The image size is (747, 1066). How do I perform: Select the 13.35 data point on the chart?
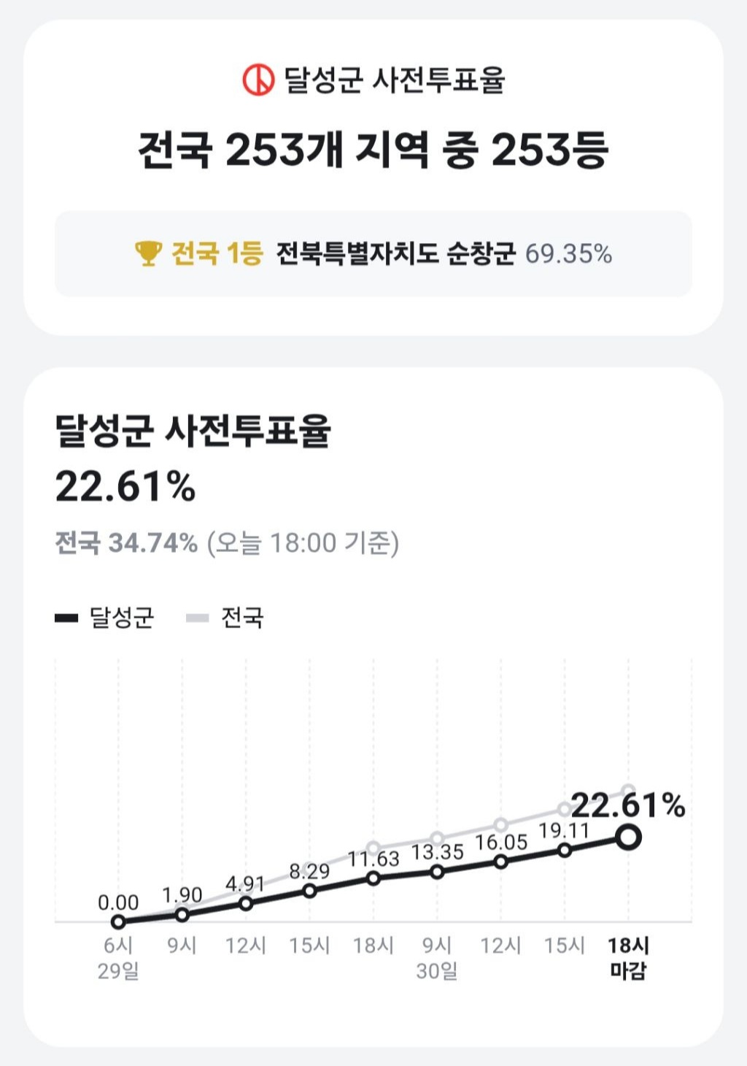tap(437, 872)
